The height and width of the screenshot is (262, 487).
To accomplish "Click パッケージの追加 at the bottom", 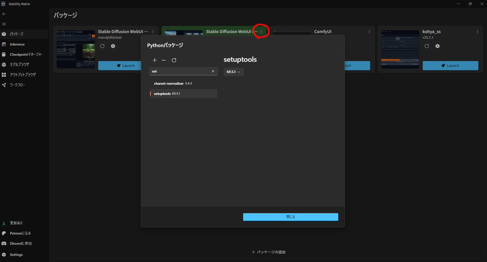I will tap(268, 252).
